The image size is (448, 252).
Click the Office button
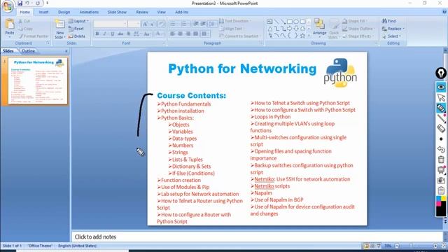(x=8, y=6)
